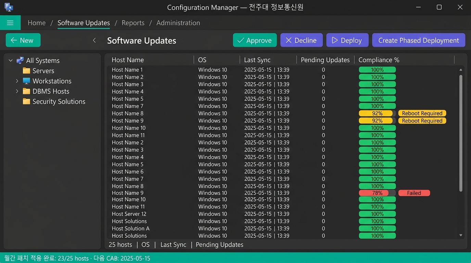Click the vertical scrollbar thumb of the host list
471x263 pixels.
(x=461, y=133)
